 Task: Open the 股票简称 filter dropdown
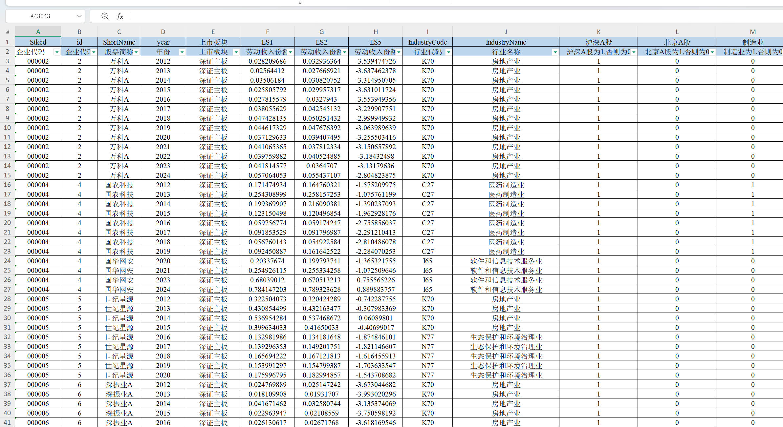136,52
